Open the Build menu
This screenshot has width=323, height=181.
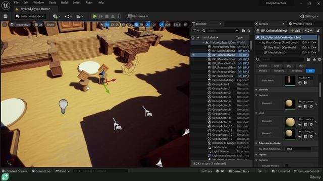[x=64, y=3]
